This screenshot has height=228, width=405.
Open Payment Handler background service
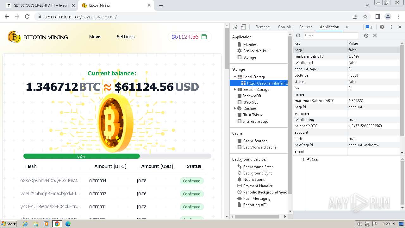[x=258, y=186]
